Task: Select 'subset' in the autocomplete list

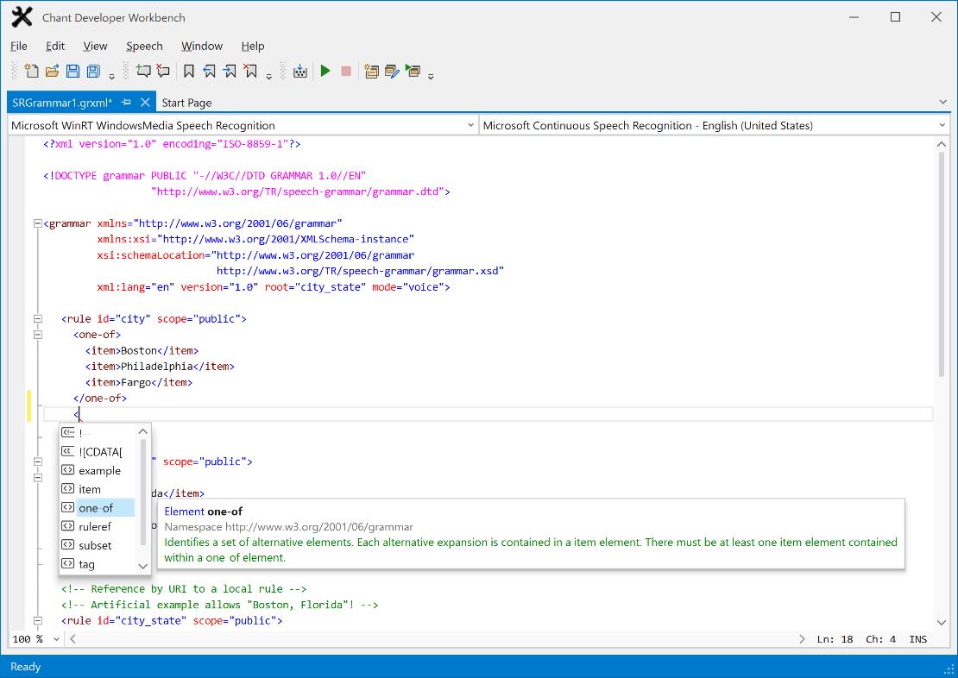Action: [x=98, y=545]
